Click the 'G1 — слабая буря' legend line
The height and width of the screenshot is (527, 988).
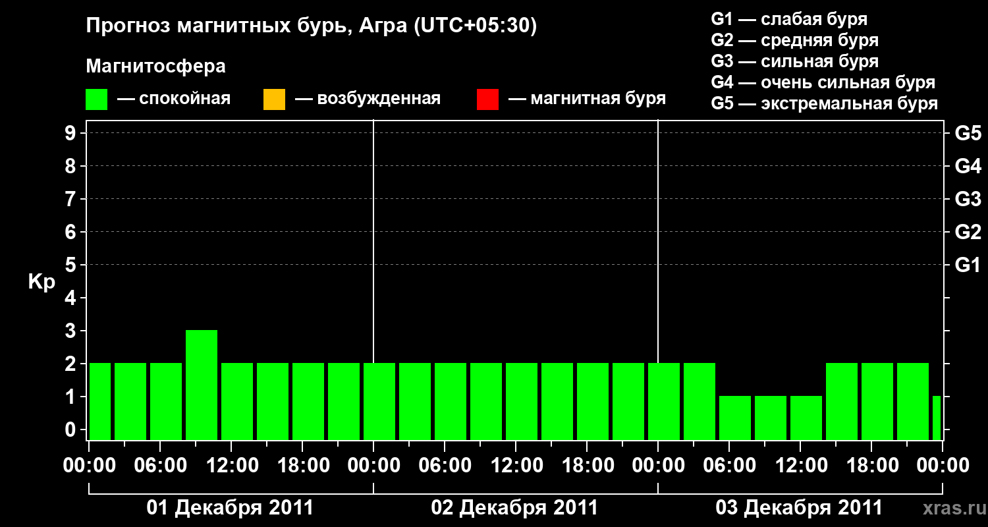tap(789, 19)
